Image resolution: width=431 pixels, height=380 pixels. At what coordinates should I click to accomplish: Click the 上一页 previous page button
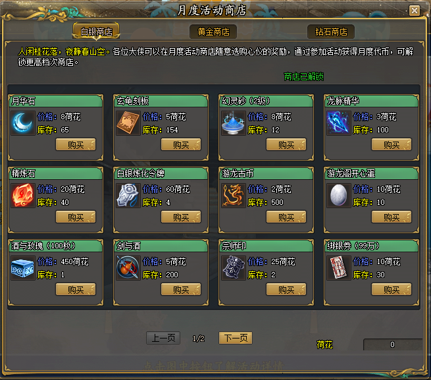tap(163, 338)
